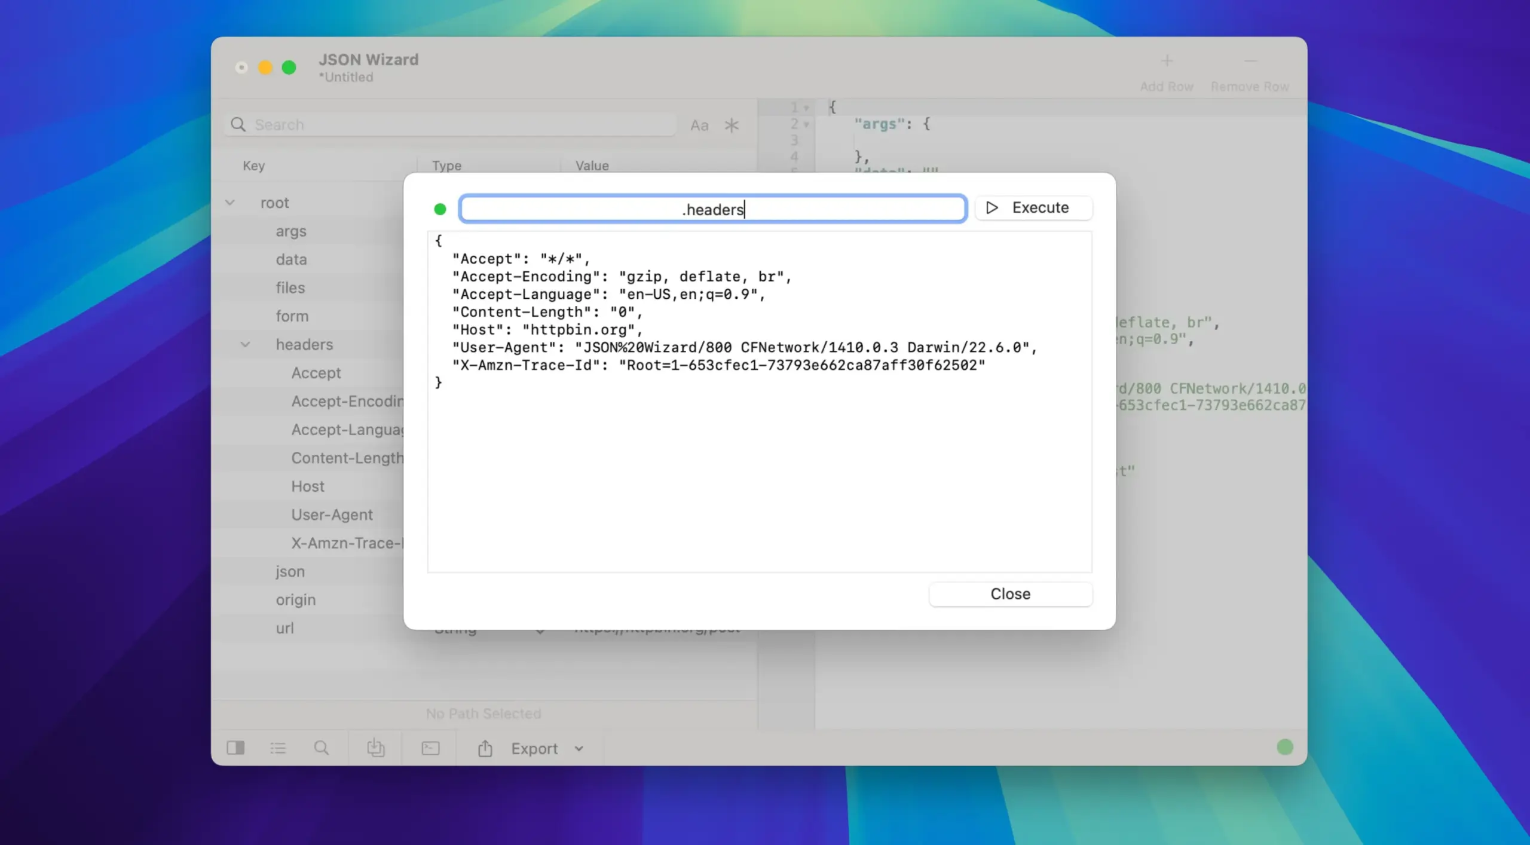Click the magnifier icon in bottom toolbar
Image resolution: width=1530 pixels, height=845 pixels.
[322, 748]
